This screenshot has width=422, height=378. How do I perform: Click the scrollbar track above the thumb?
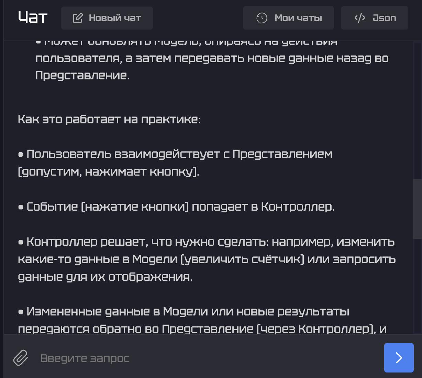(417, 110)
